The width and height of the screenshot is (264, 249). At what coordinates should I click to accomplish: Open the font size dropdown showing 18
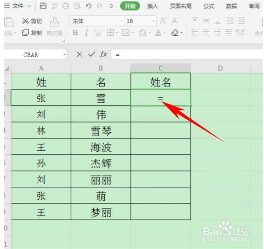point(154,21)
